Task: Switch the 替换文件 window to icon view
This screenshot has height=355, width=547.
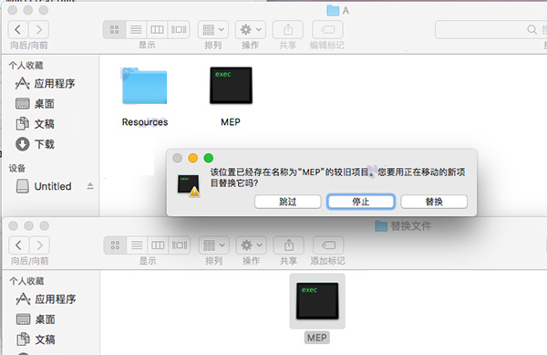Action: 115,245
